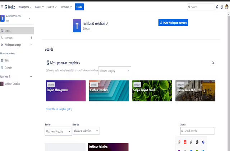Create a board with Your boards plus
The width and height of the screenshot is (230, 151).
pyautogui.click(x=31, y=77)
